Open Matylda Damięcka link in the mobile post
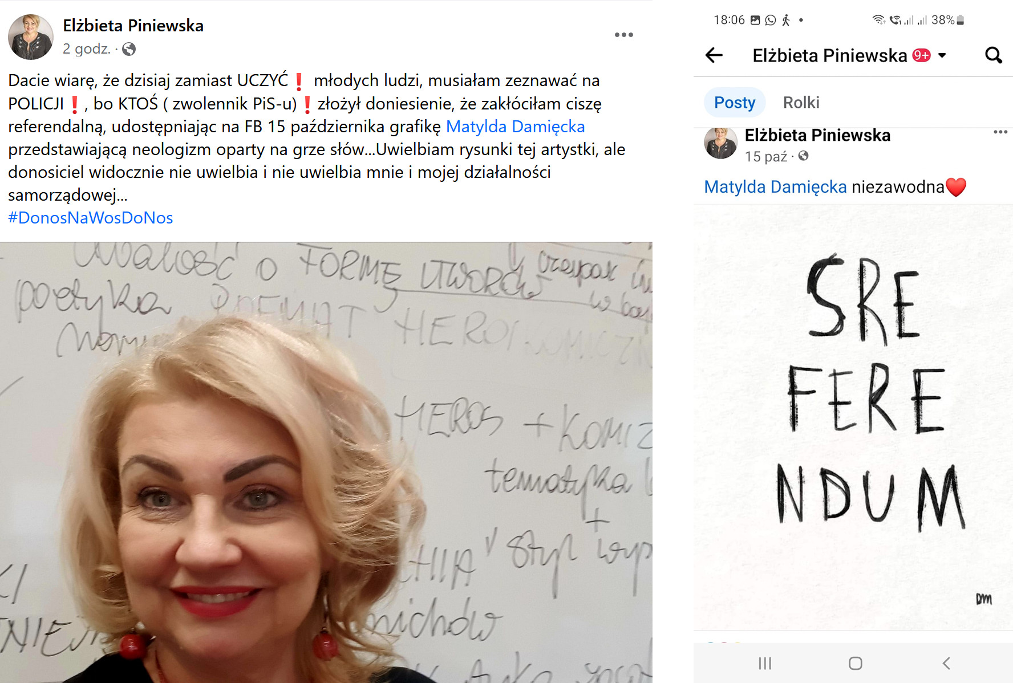This screenshot has height=683, width=1013. click(775, 187)
